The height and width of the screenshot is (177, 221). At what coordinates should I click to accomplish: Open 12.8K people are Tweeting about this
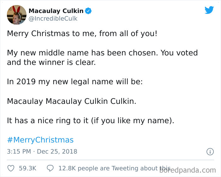click(x=115, y=168)
